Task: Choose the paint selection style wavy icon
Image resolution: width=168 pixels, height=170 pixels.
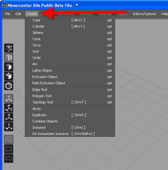Action: pyautogui.click(x=9, y=139)
